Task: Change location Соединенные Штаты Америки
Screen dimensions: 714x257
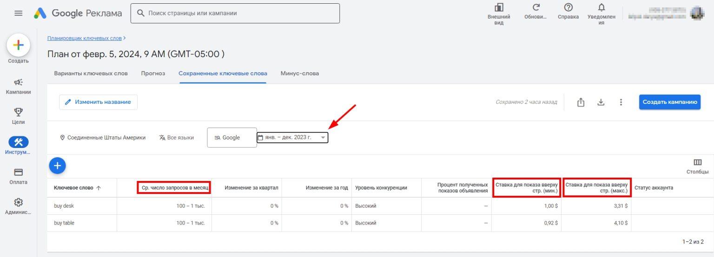Action: click(x=103, y=138)
